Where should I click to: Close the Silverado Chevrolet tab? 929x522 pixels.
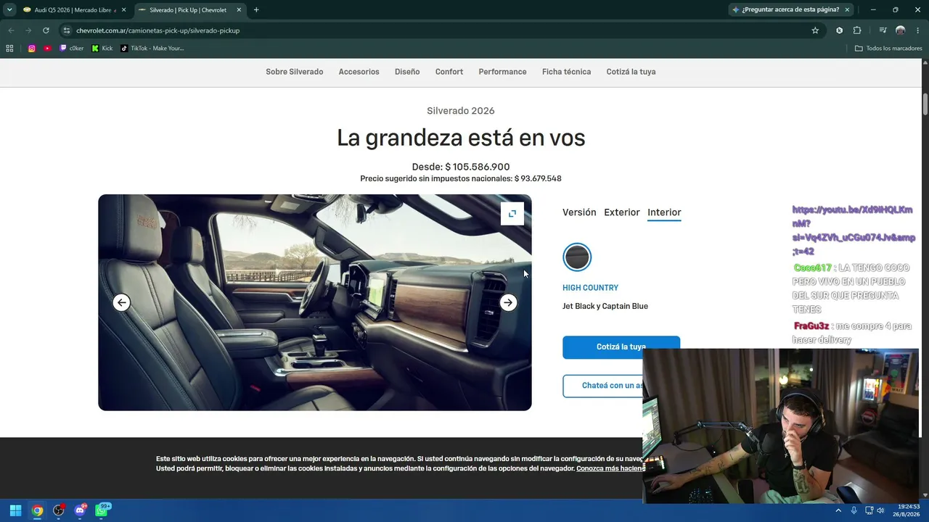239,10
